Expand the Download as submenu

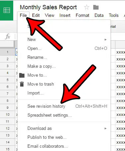tap(64, 128)
